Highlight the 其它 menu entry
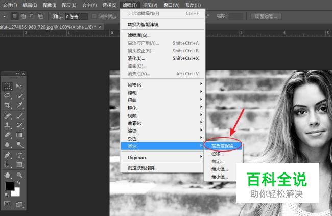 pyautogui.click(x=162, y=146)
